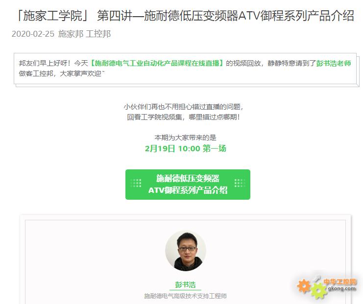
Task: Click the gkong.com watermark link
Action: [342, 288]
